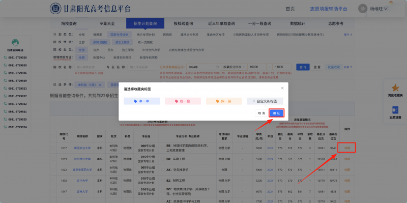Add a 自定义新标签 custom tag
Screen dimensions: 407x203
coord(265,101)
